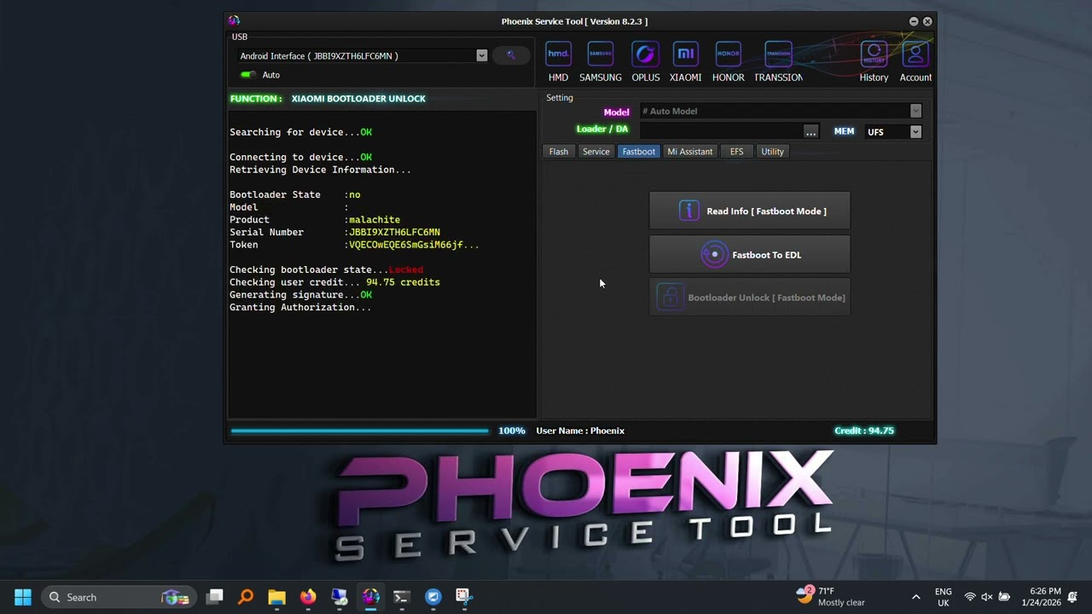This screenshot has height=614, width=1092.
Task: Select the XIAOMI brand icon
Action: click(x=685, y=55)
